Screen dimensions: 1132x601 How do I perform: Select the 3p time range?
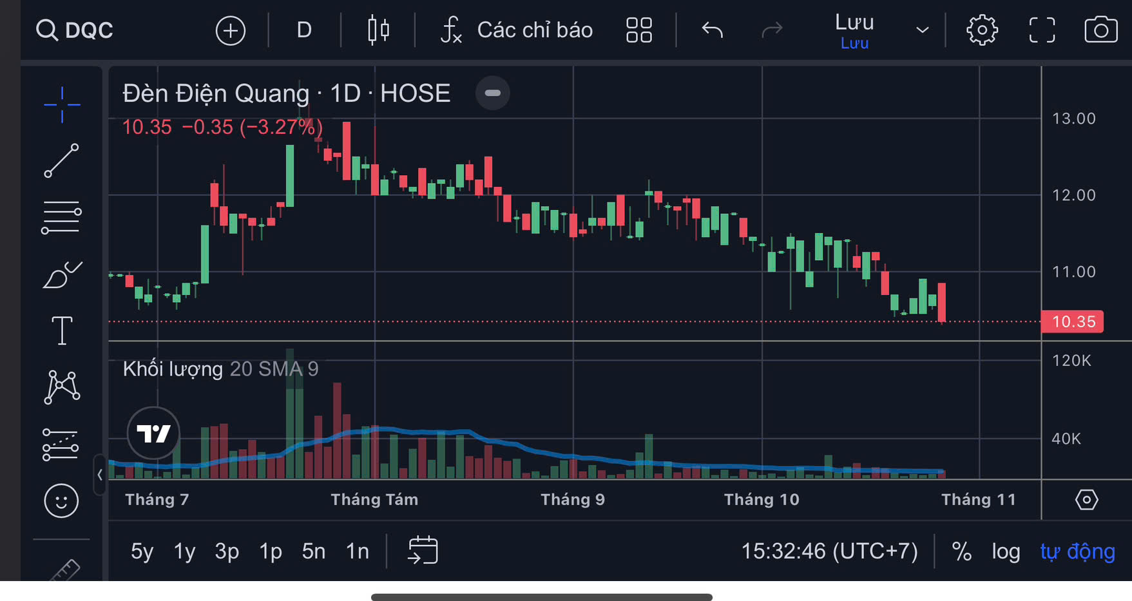click(x=227, y=551)
